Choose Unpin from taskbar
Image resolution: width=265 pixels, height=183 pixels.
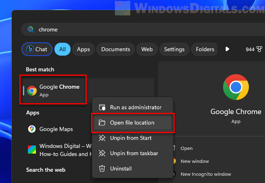(133, 153)
